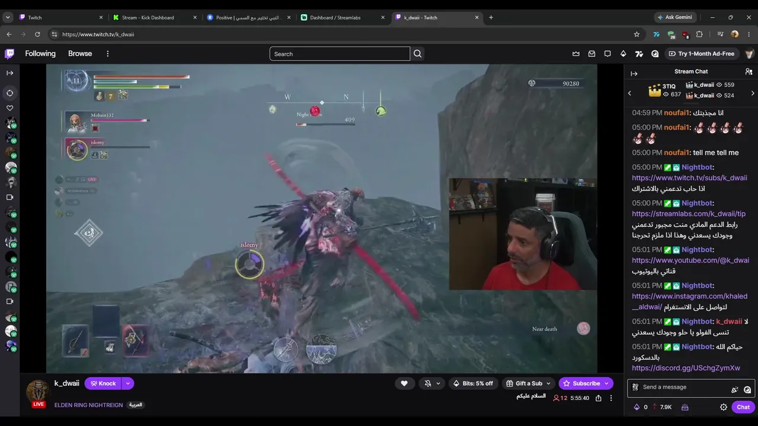Open the discord.gg invite link in chat

[x=686, y=368]
